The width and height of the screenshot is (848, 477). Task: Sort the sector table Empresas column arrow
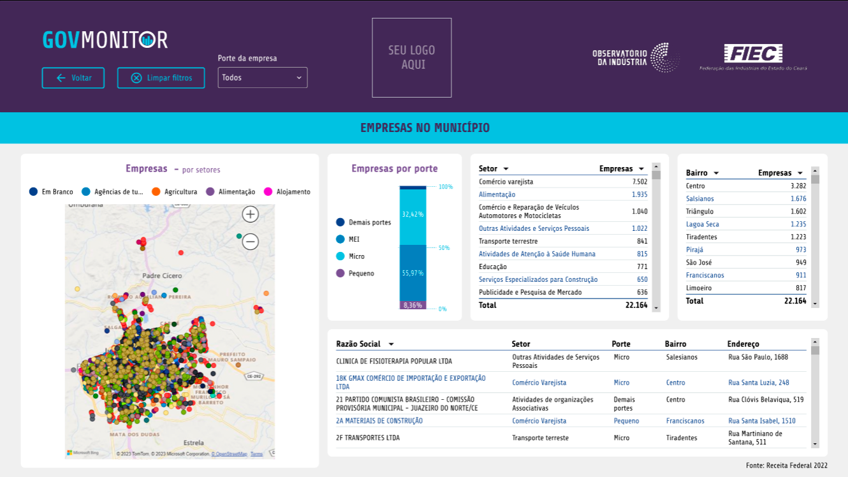(641, 169)
